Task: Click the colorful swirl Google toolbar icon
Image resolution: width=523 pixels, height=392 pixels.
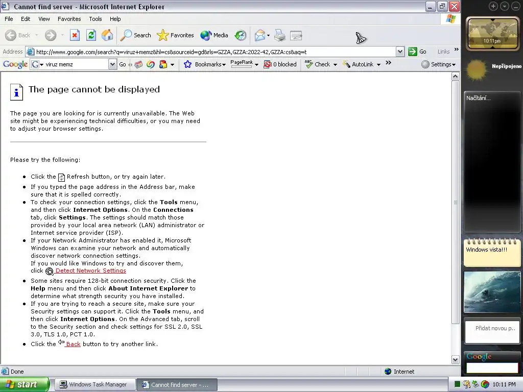Action: [151, 64]
